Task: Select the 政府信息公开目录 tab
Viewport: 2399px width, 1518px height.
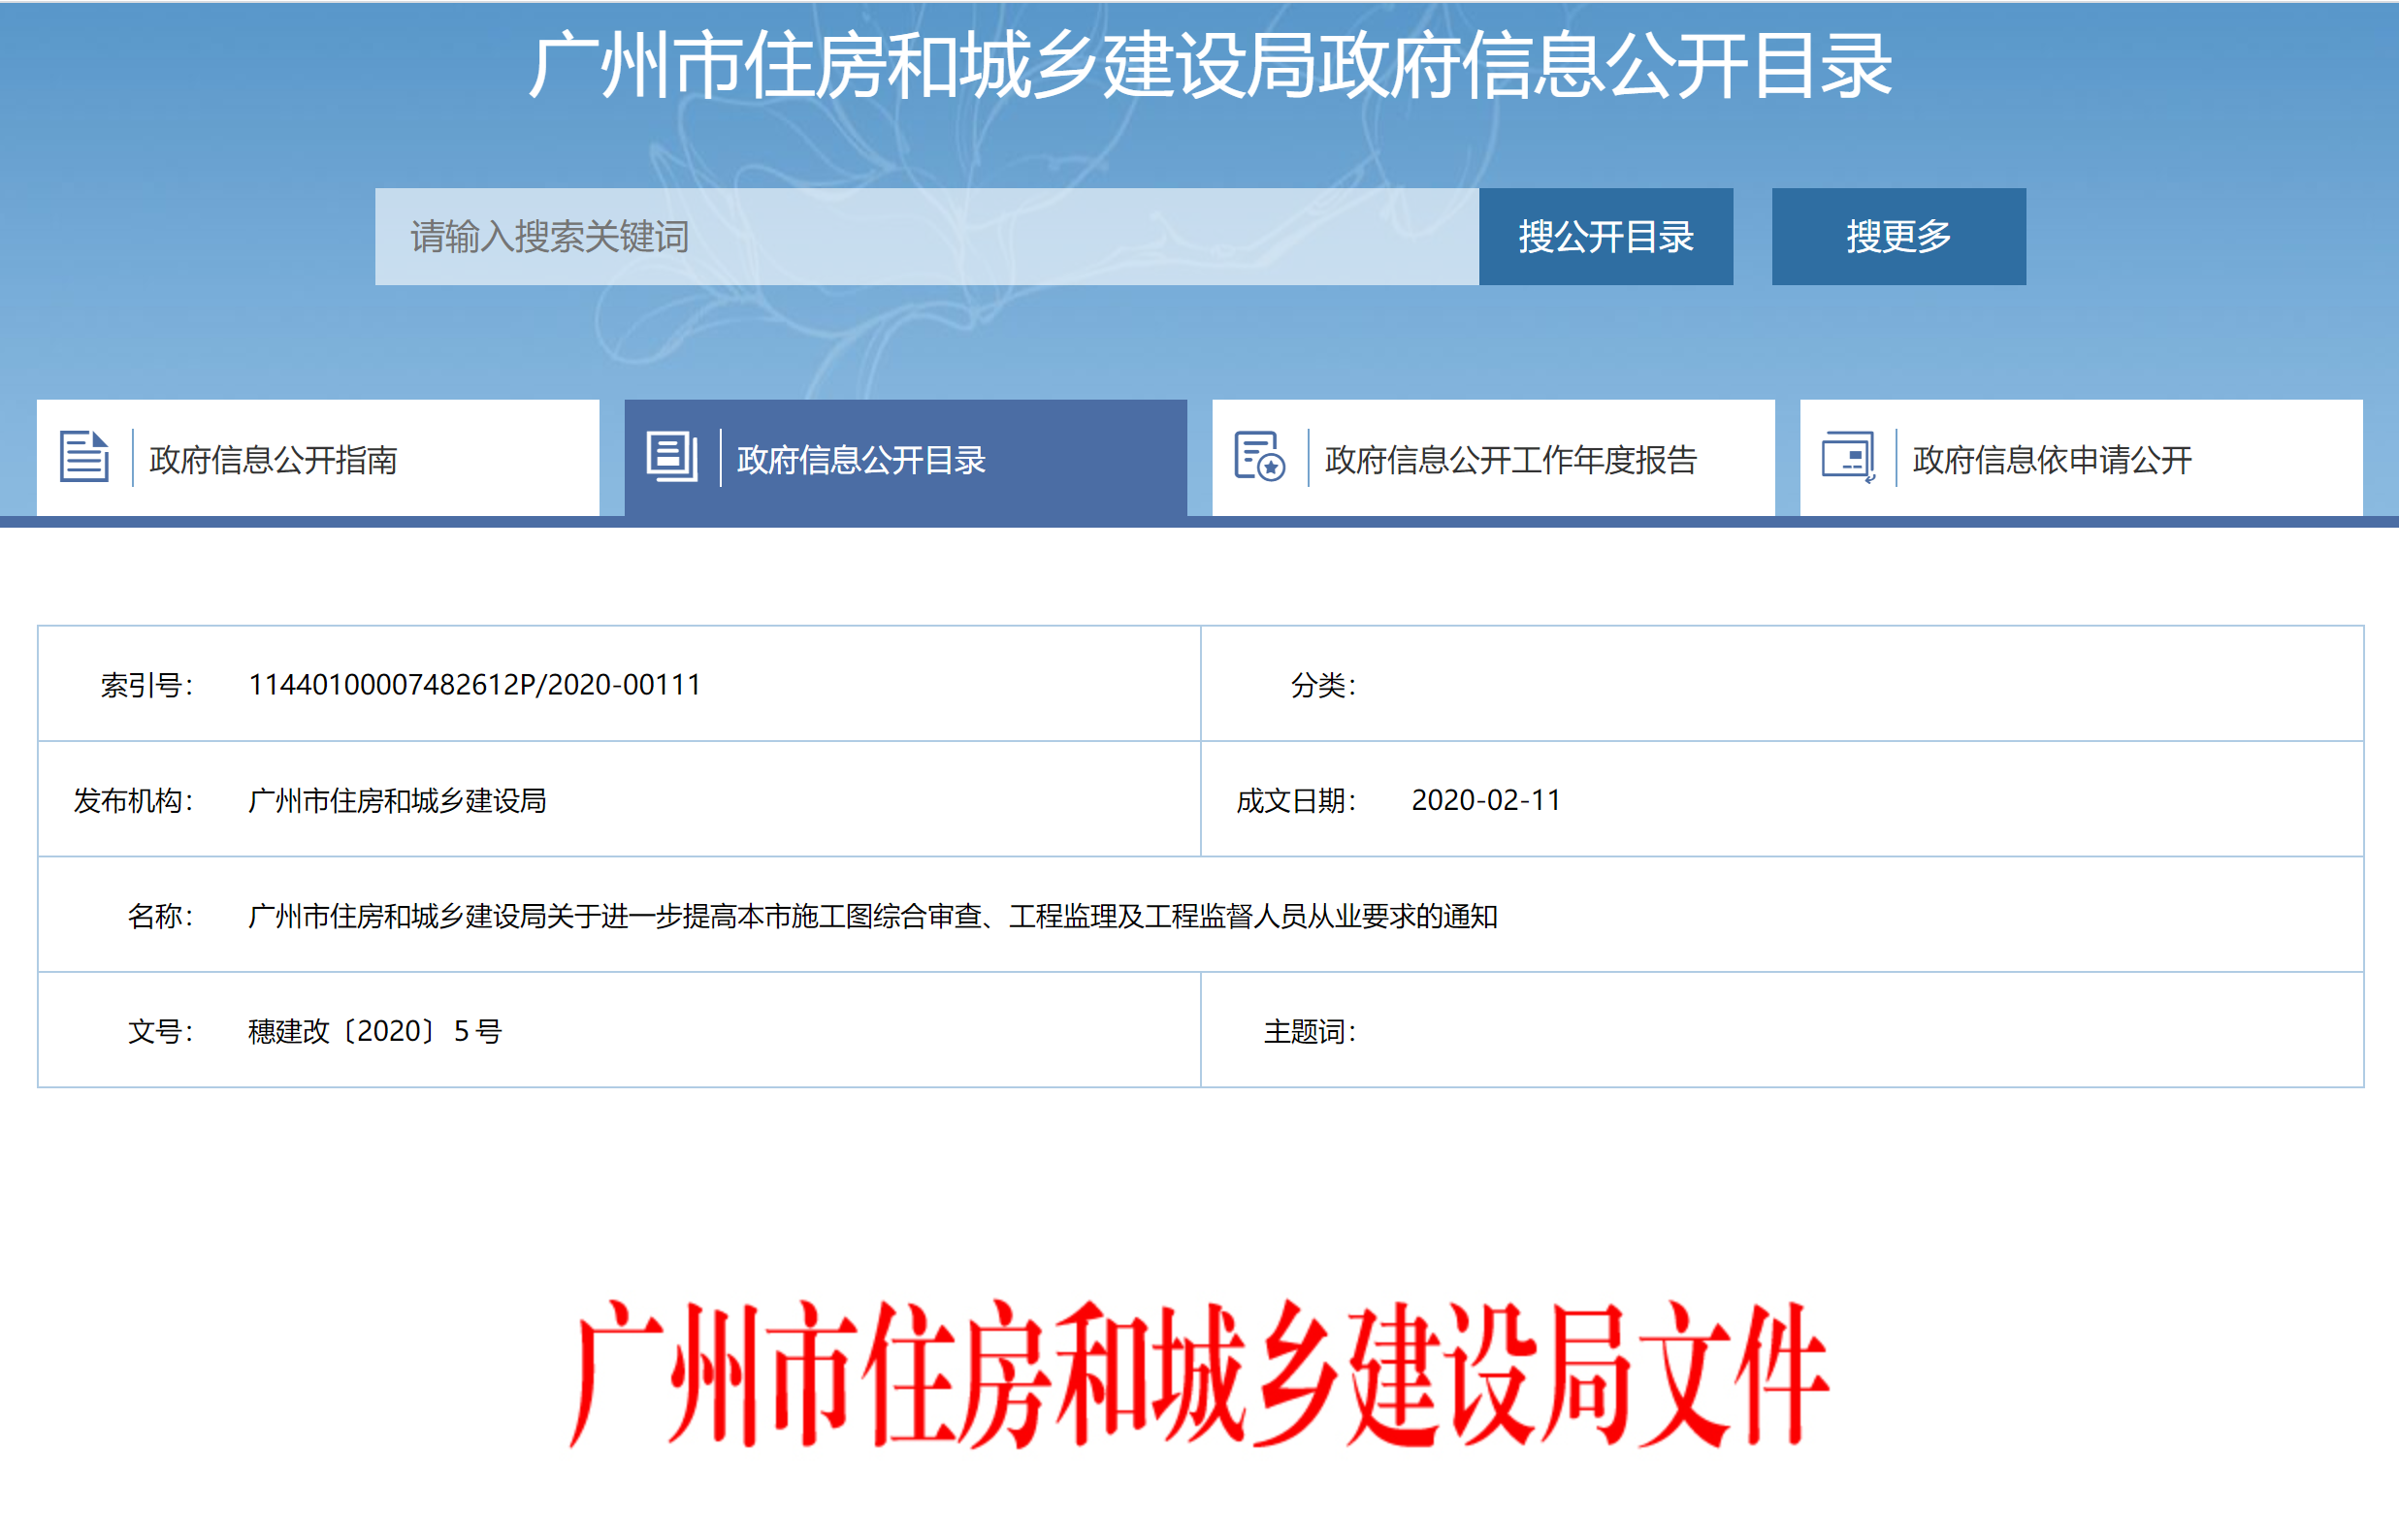Action: [x=860, y=459]
